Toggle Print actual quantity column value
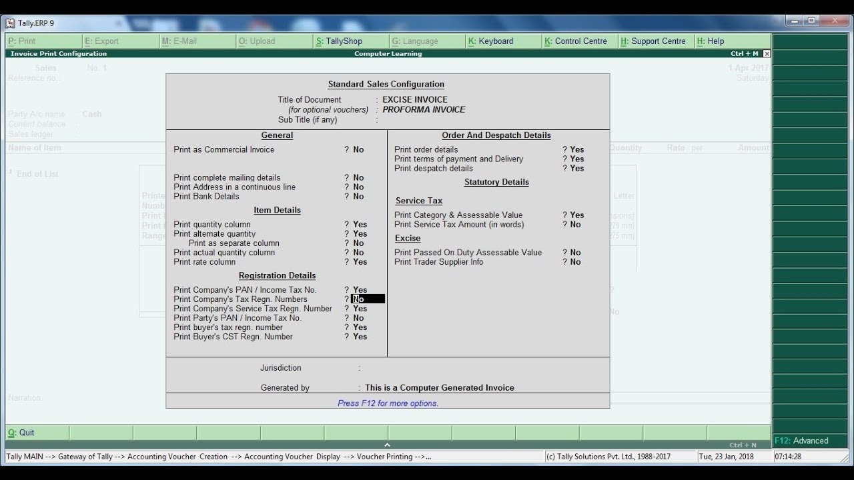This screenshot has height=480, width=854. (358, 253)
